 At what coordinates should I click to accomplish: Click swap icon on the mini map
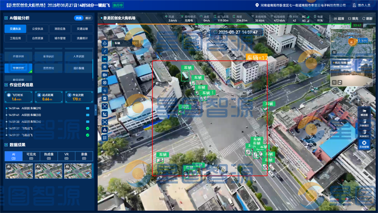[x=334, y=52]
